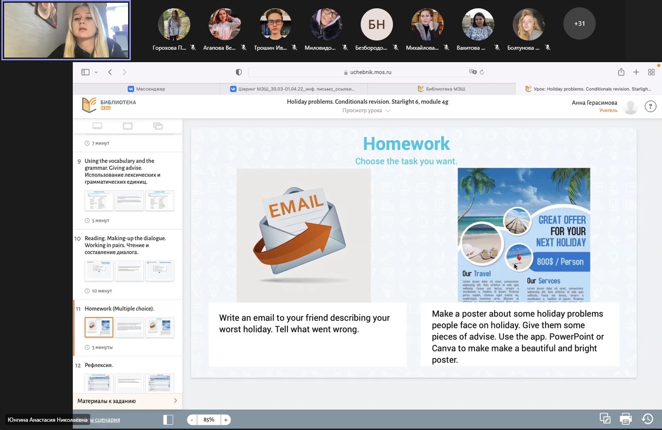Reload the page in address bar
The image size is (662, 430).
click(482, 72)
